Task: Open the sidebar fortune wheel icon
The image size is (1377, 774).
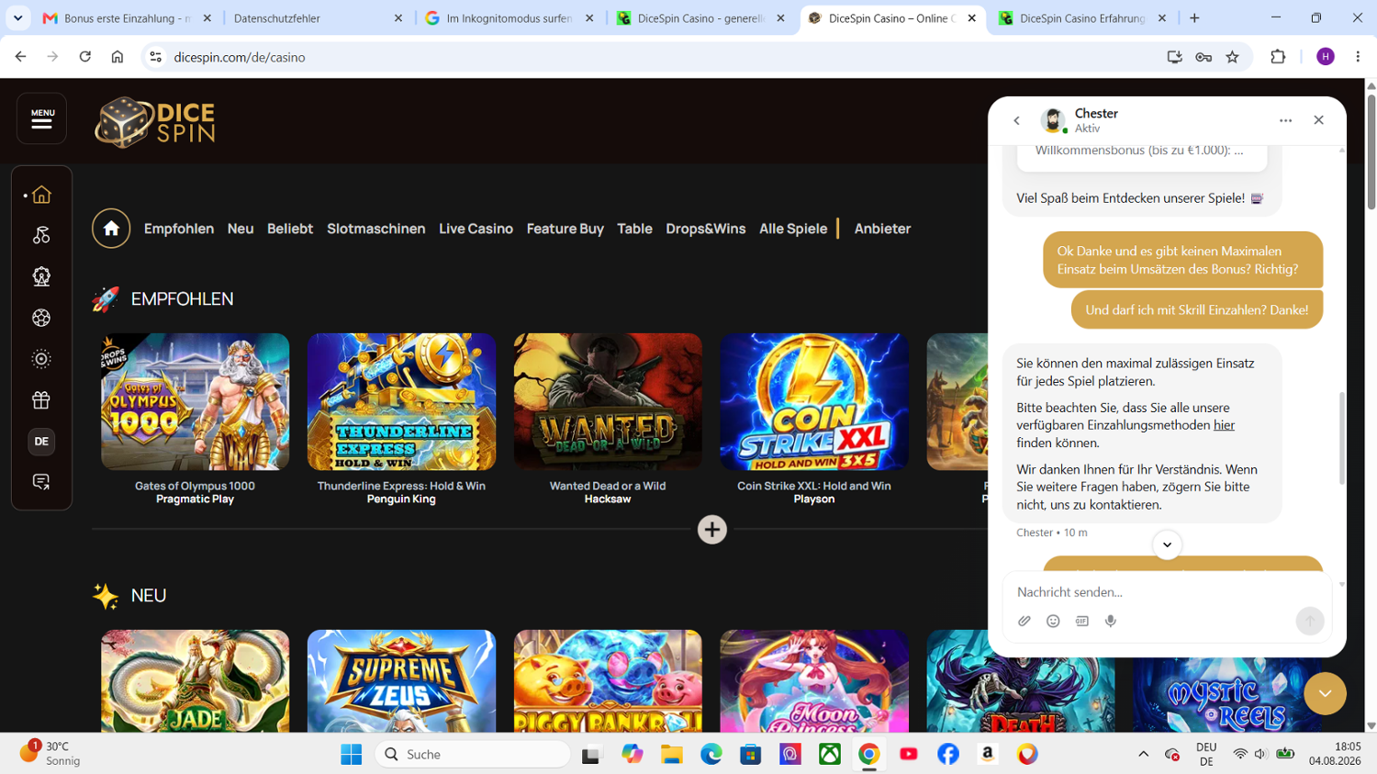Action: 41,276
